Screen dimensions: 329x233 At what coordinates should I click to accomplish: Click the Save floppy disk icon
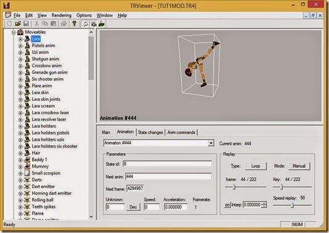[x=26, y=23]
